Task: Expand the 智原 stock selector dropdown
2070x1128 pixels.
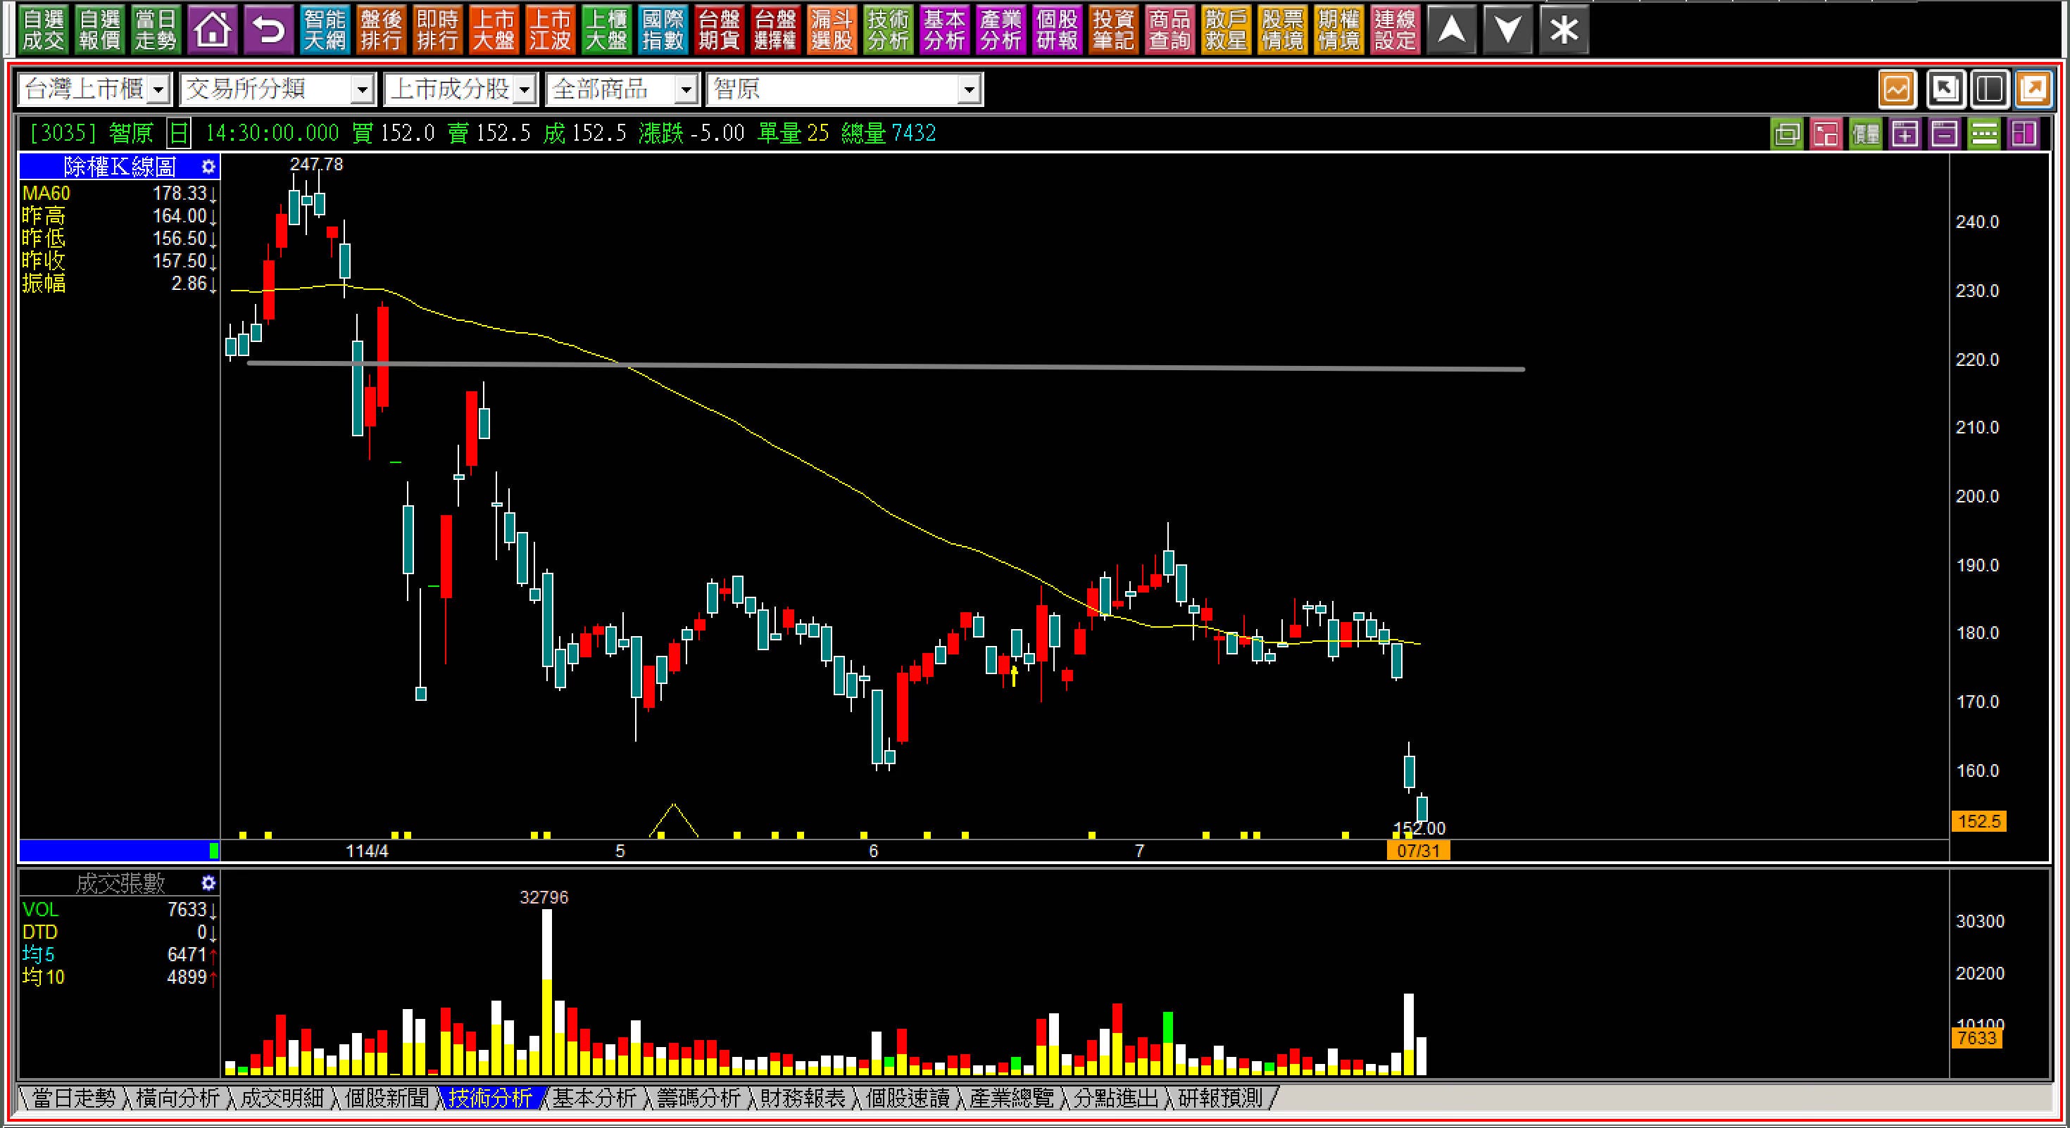Action: tap(969, 89)
